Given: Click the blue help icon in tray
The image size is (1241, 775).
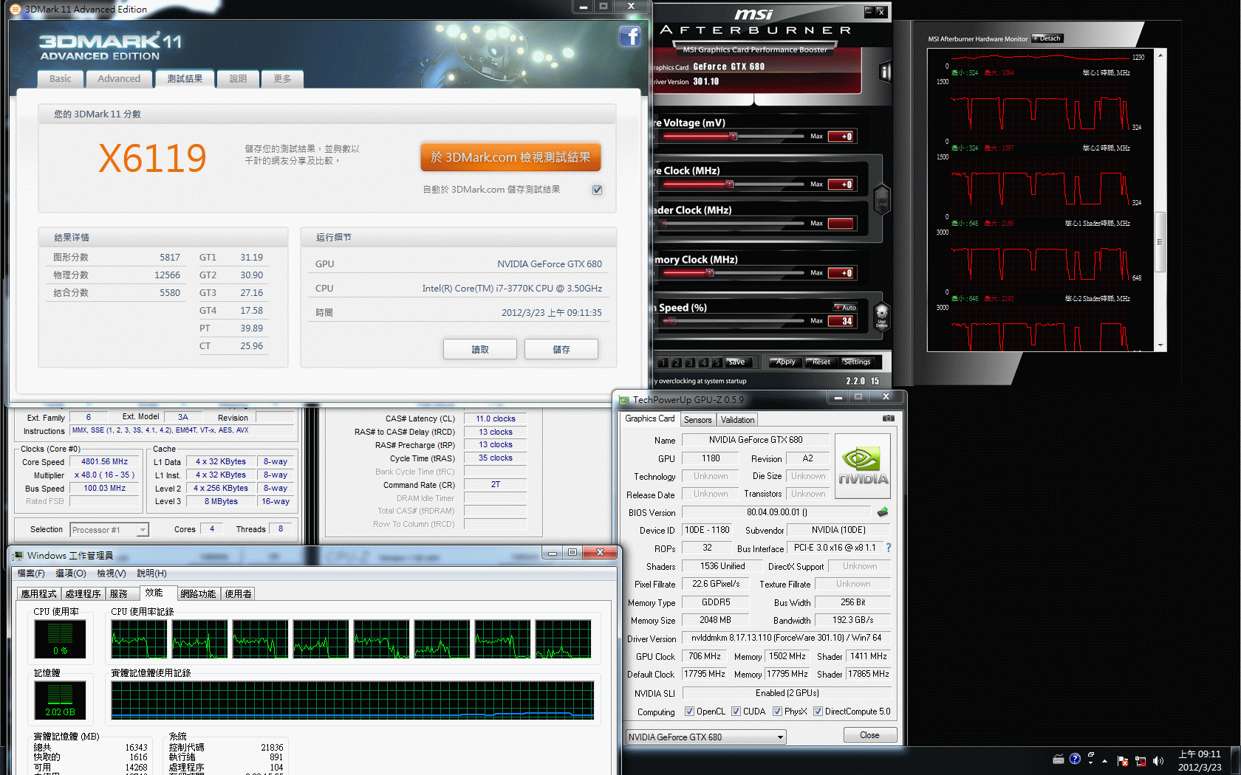Looking at the screenshot, I should click(1075, 759).
